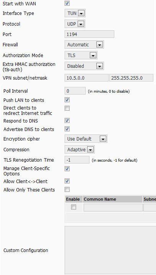Image resolution: width=156 pixels, height=275 pixels.
Task: Click the netmask field 255.255.255.0
Action: click(131, 78)
